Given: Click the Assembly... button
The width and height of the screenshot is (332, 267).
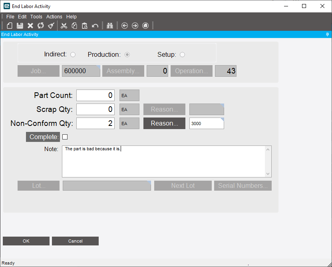Looking at the screenshot, I should (123, 71).
